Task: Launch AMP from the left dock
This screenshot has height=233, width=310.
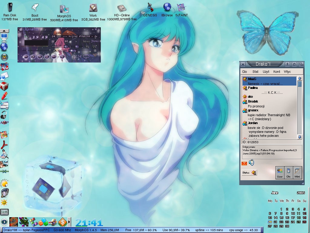Action: pos(4,123)
